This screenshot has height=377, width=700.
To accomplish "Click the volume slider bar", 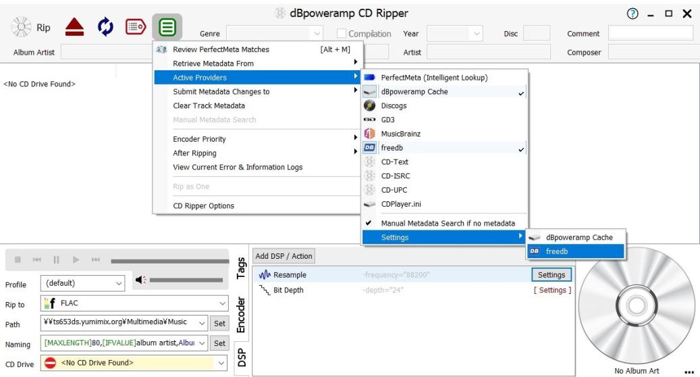I will [x=188, y=280].
